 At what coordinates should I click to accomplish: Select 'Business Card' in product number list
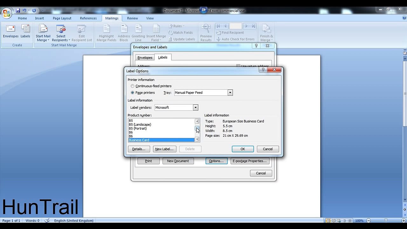tap(161, 140)
